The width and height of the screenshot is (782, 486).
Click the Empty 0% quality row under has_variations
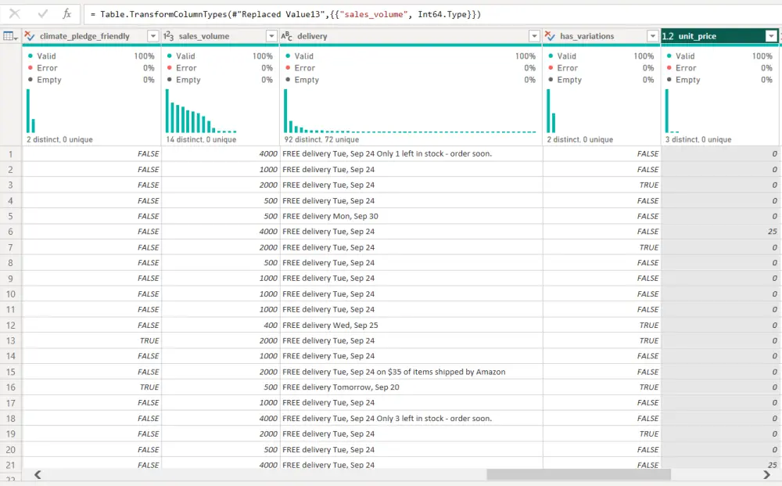tap(601, 80)
